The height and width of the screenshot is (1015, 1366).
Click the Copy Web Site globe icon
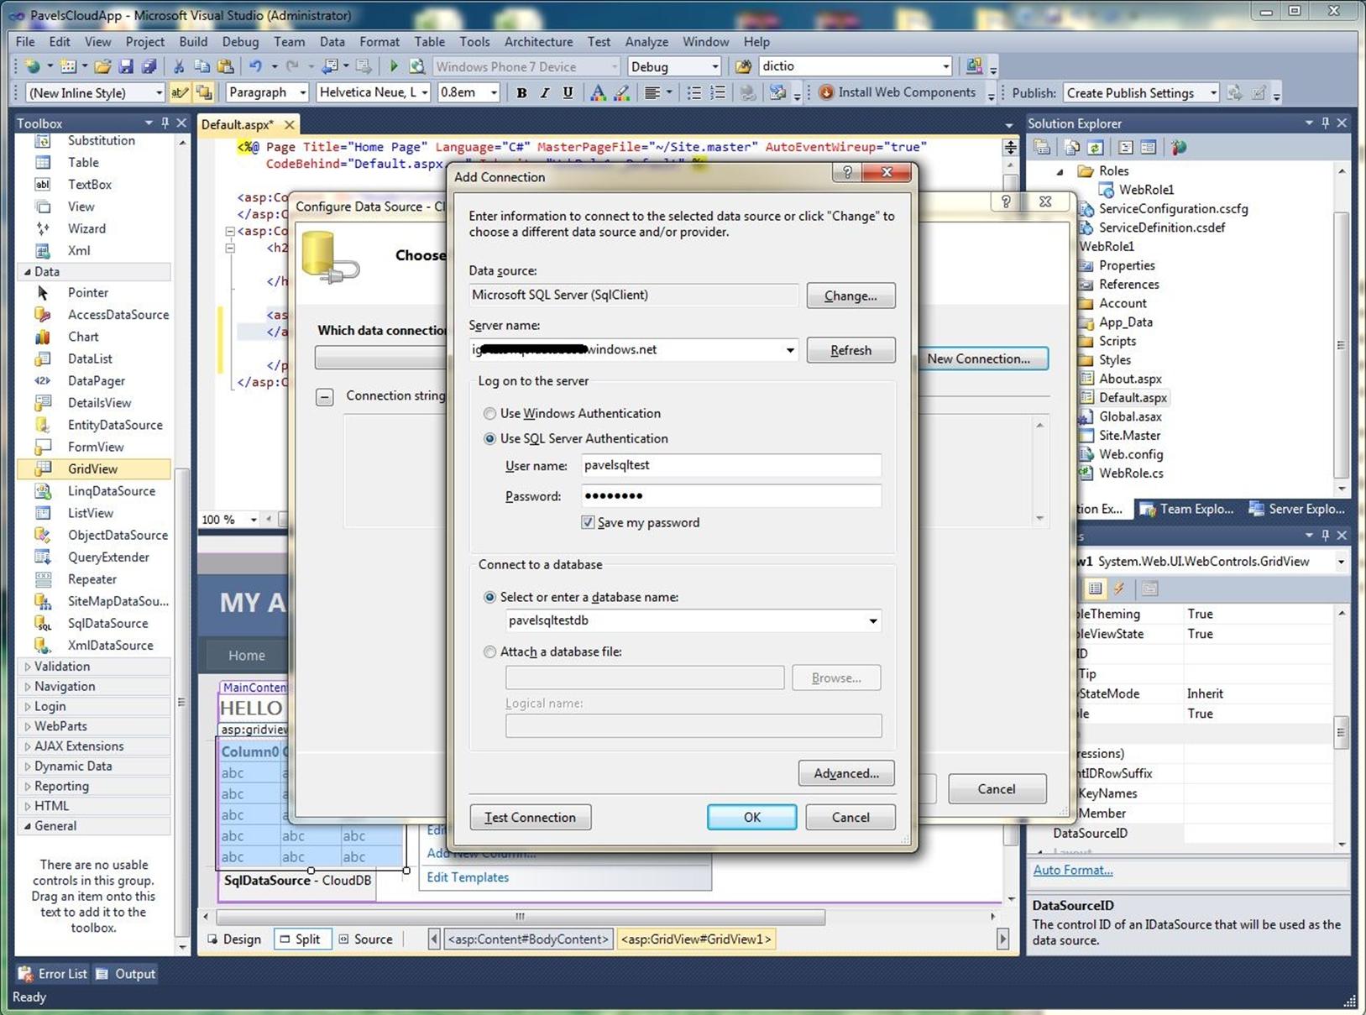click(x=1179, y=148)
